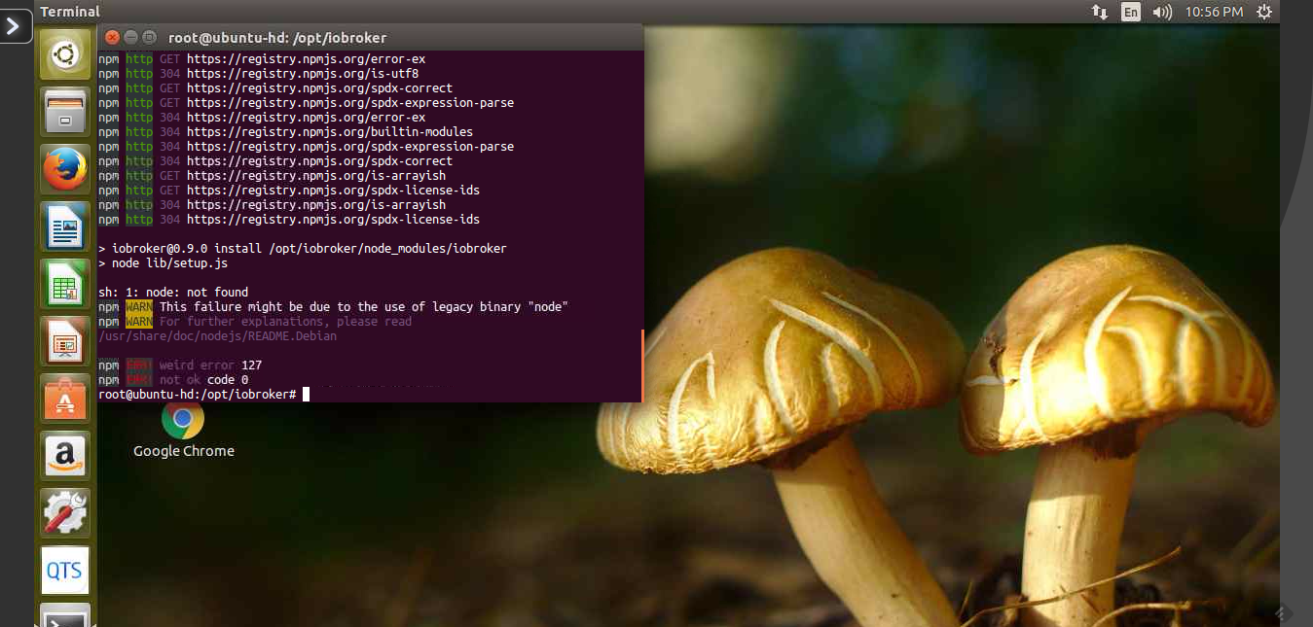Screen dimensions: 1313x627
Task: Click the registry URL for builtin-modules
Action: [x=330, y=132]
